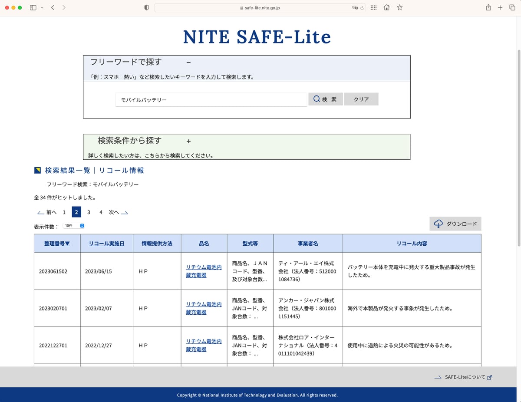Show tab overview icon

[512, 7]
